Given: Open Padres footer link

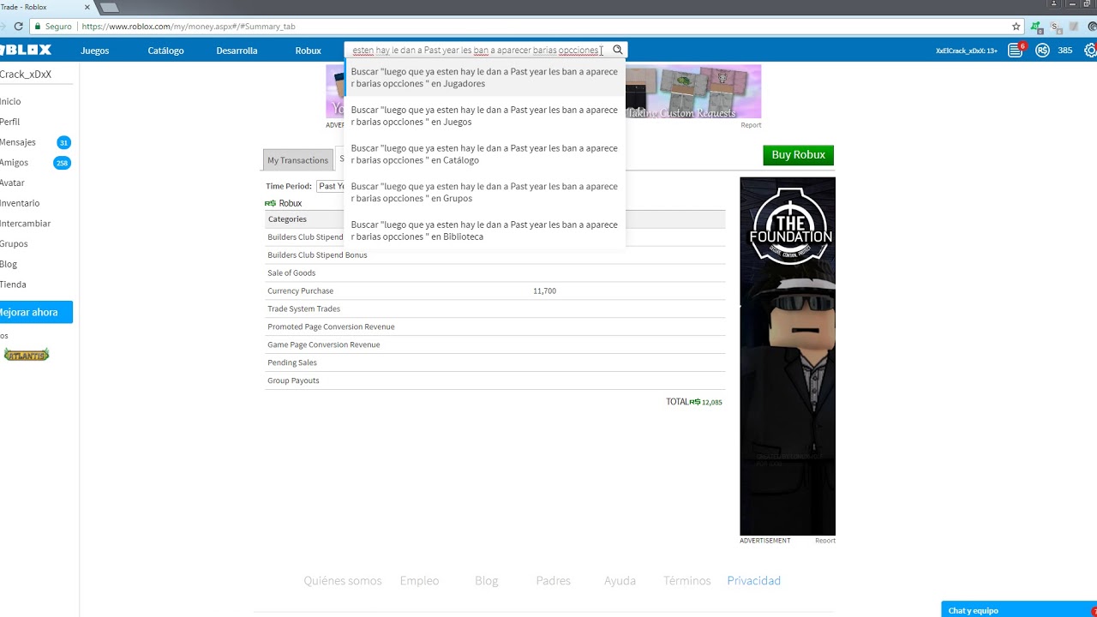Looking at the screenshot, I should (553, 581).
